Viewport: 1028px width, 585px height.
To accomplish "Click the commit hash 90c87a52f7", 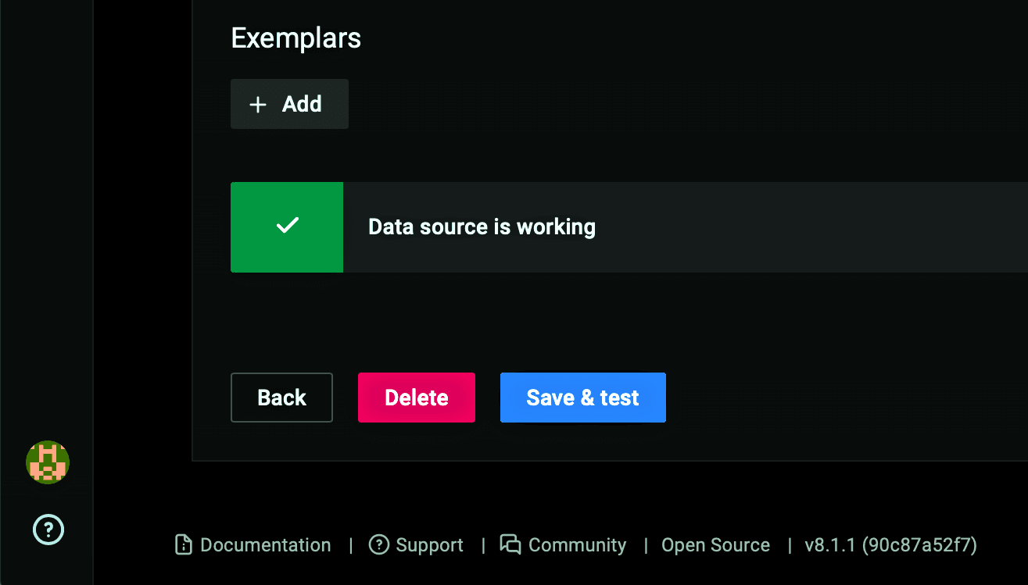I will click(919, 545).
